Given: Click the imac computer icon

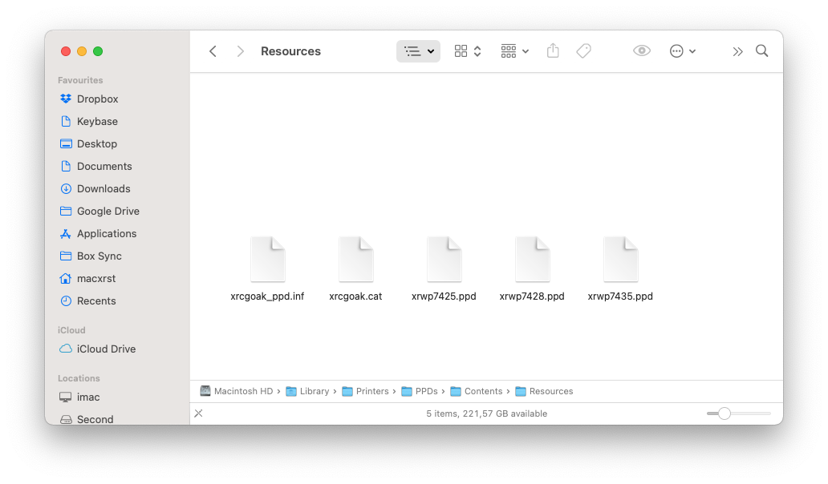Looking at the screenshot, I should click(66, 397).
